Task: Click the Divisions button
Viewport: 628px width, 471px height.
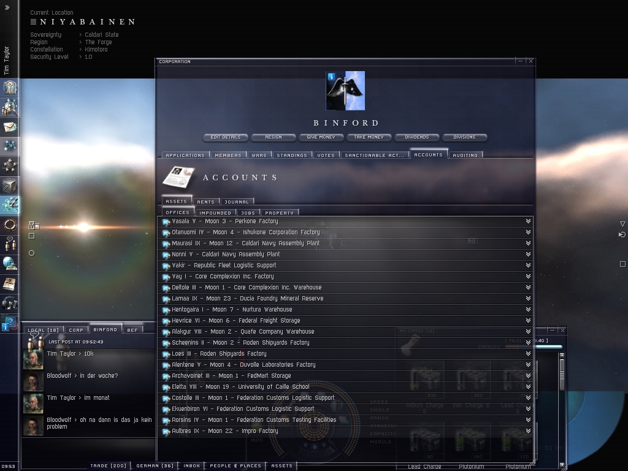Action: (465, 137)
